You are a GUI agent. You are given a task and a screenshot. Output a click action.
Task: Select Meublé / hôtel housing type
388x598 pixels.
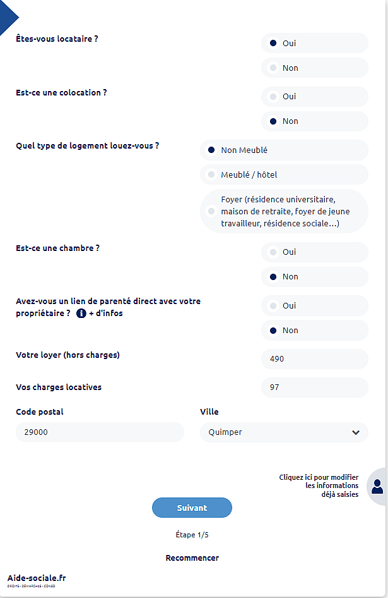tap(284, 174)
